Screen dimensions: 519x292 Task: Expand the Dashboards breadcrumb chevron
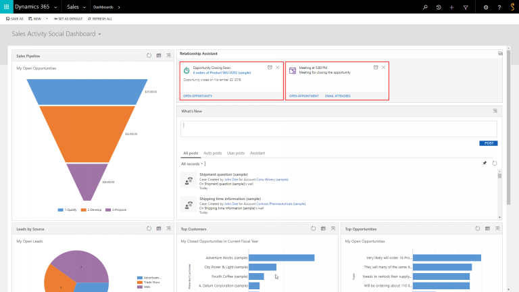tap(119, 7)
